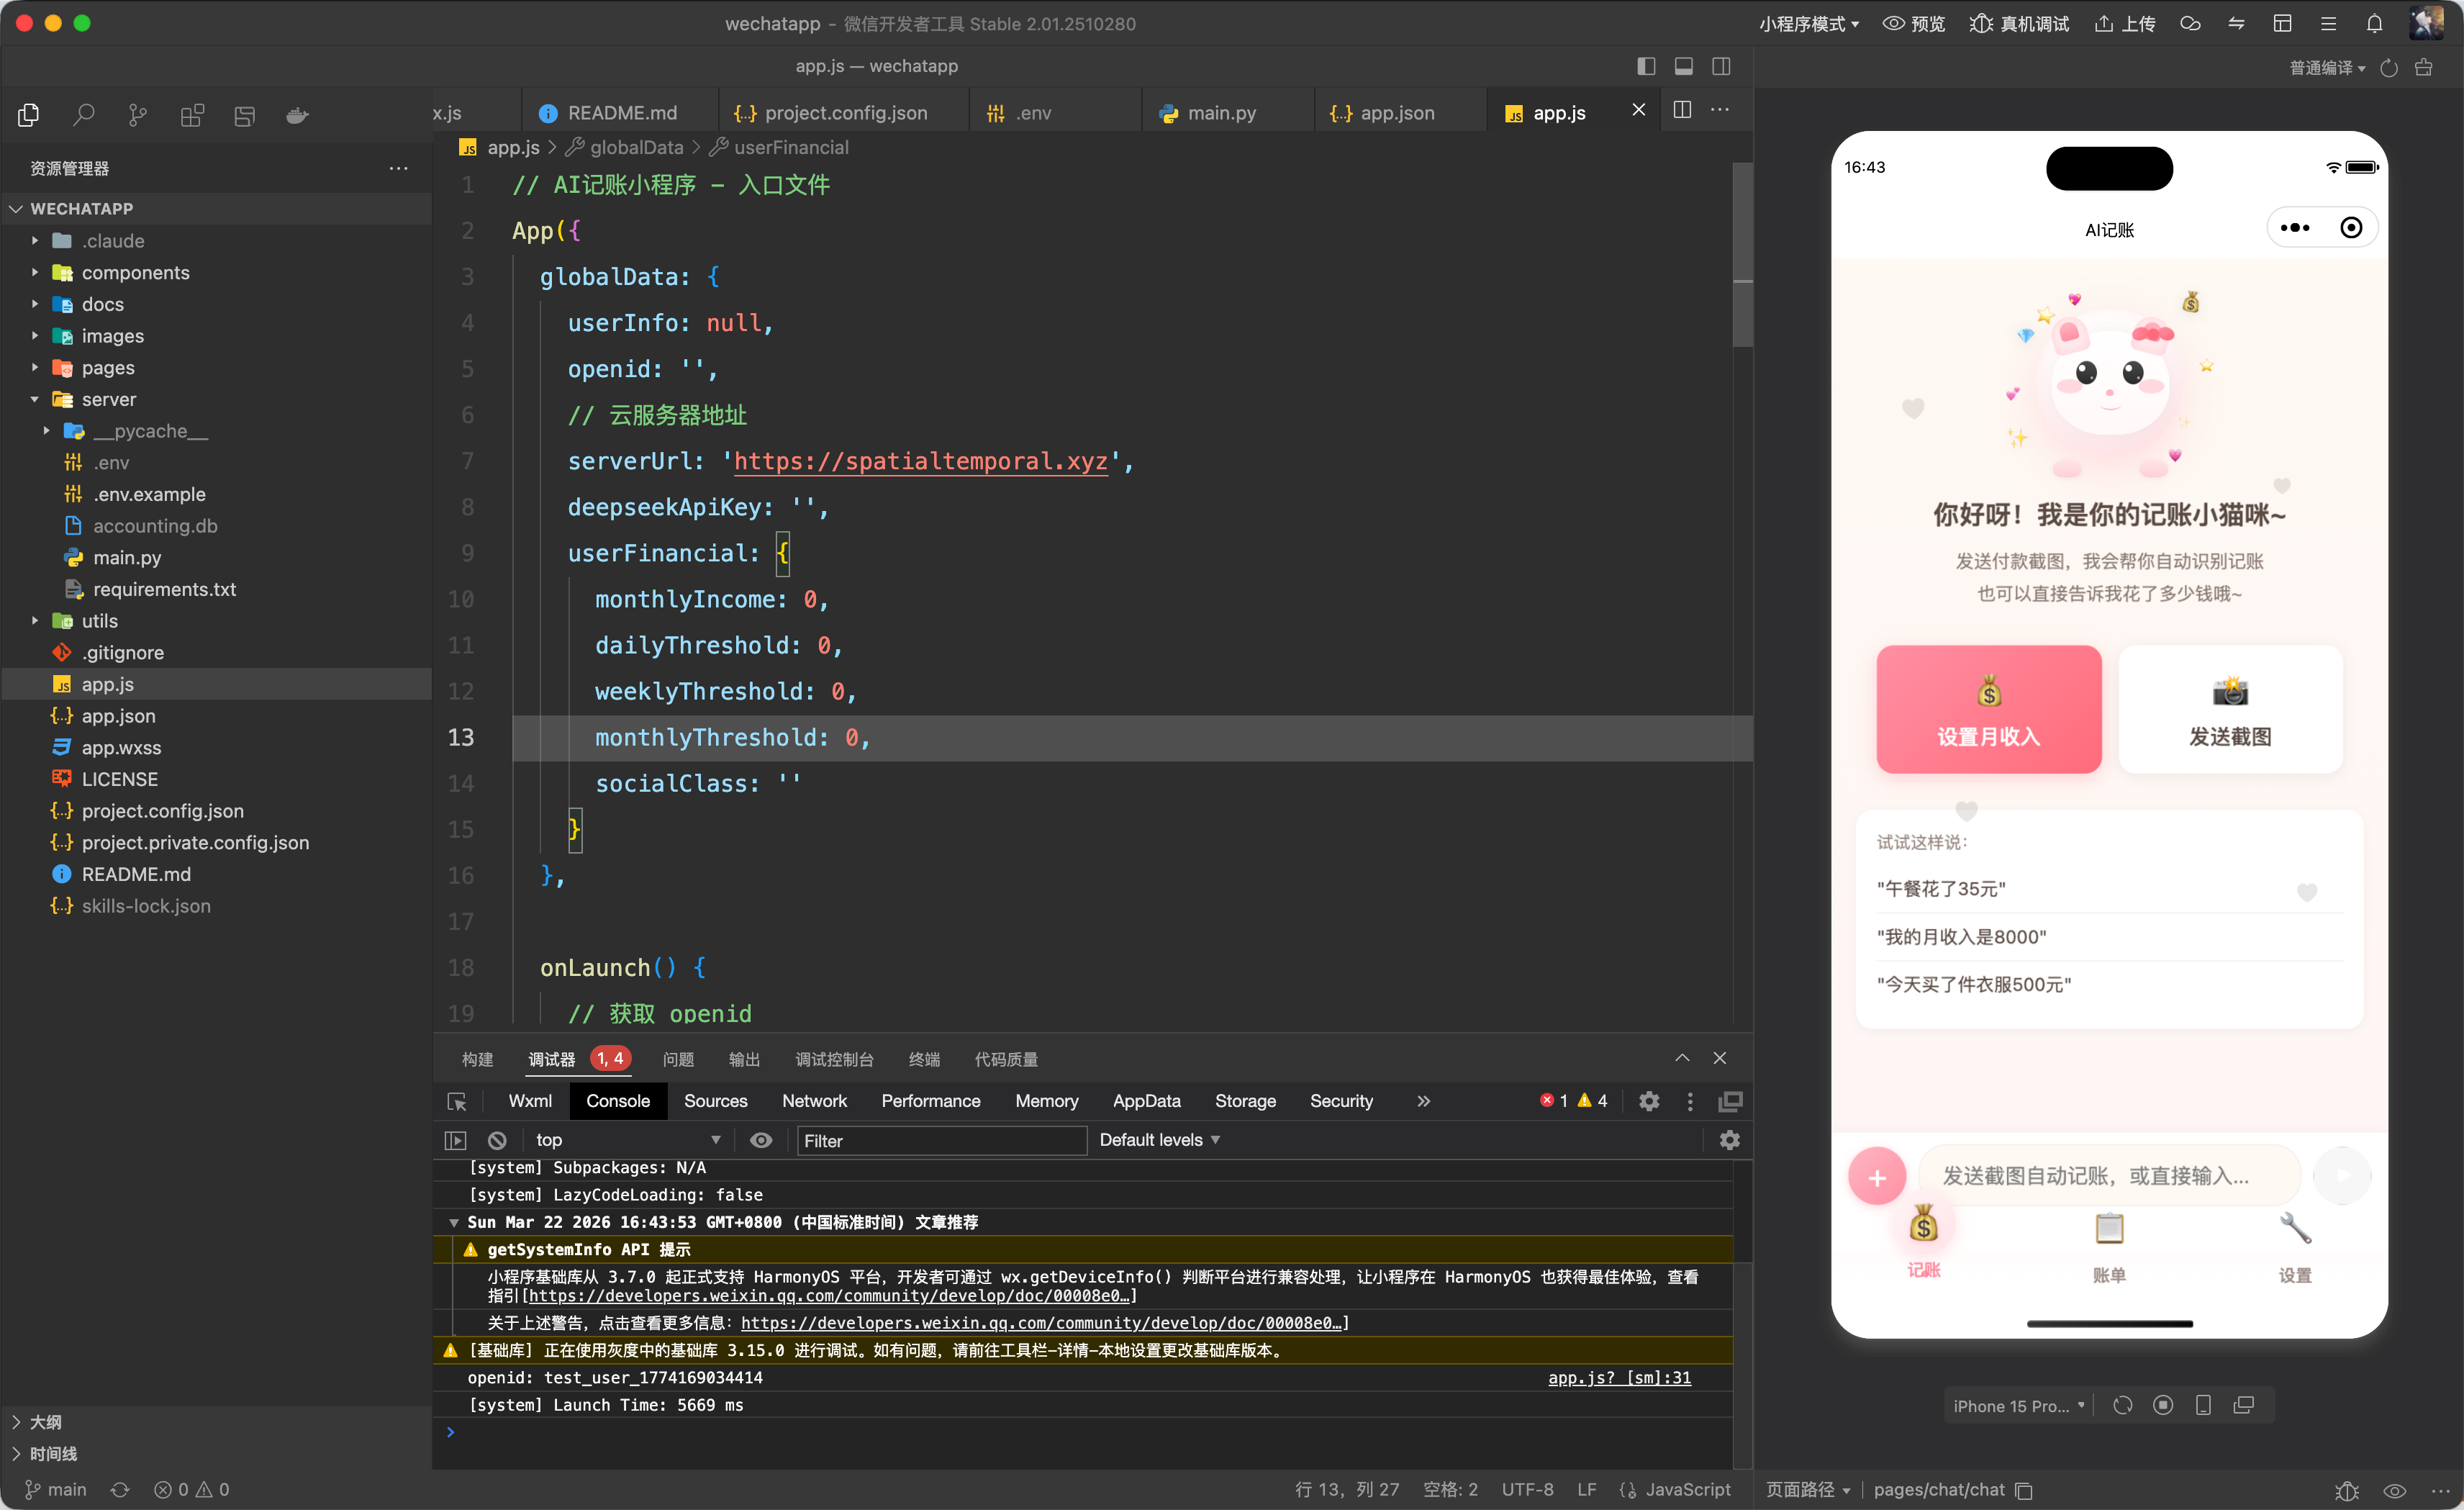This screenshot has width=2464, height=1510.
Task: Click the element inspector arrow in devtools
Action: point(457,1101)
